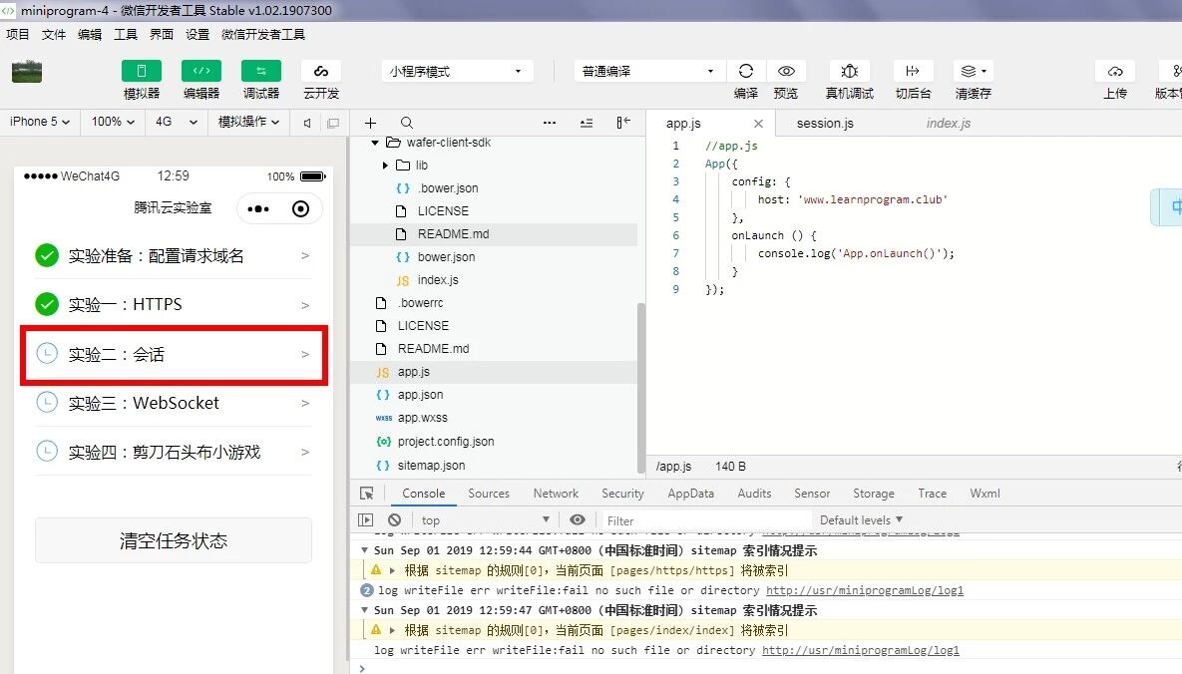
Task: Open the 4G network dropdown
Action: pos(177,122)
